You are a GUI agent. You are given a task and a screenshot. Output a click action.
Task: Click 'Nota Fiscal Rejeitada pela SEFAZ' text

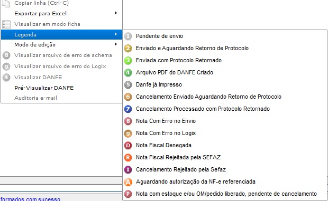pyautogui.click(x=178, y=157)
